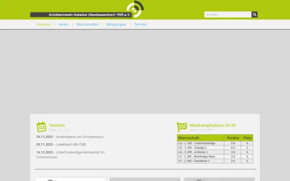Select row LP - 1. MS - Bezirksliga West
Screen dimensions: 290x181
pyautogui.click(x=215, y=156)
